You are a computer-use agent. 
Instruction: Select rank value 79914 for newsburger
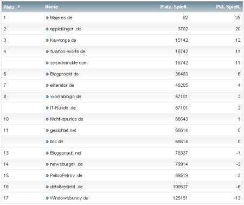(182, 164)
